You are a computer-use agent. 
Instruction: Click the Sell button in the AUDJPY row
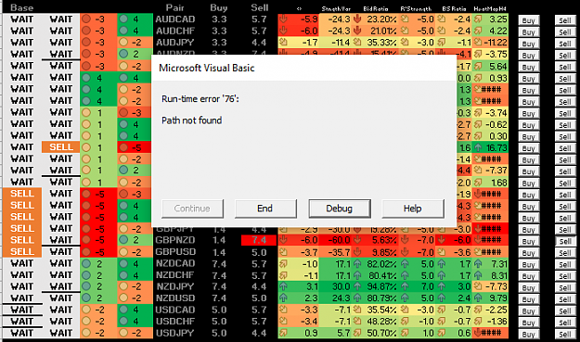tap(565, 44)
